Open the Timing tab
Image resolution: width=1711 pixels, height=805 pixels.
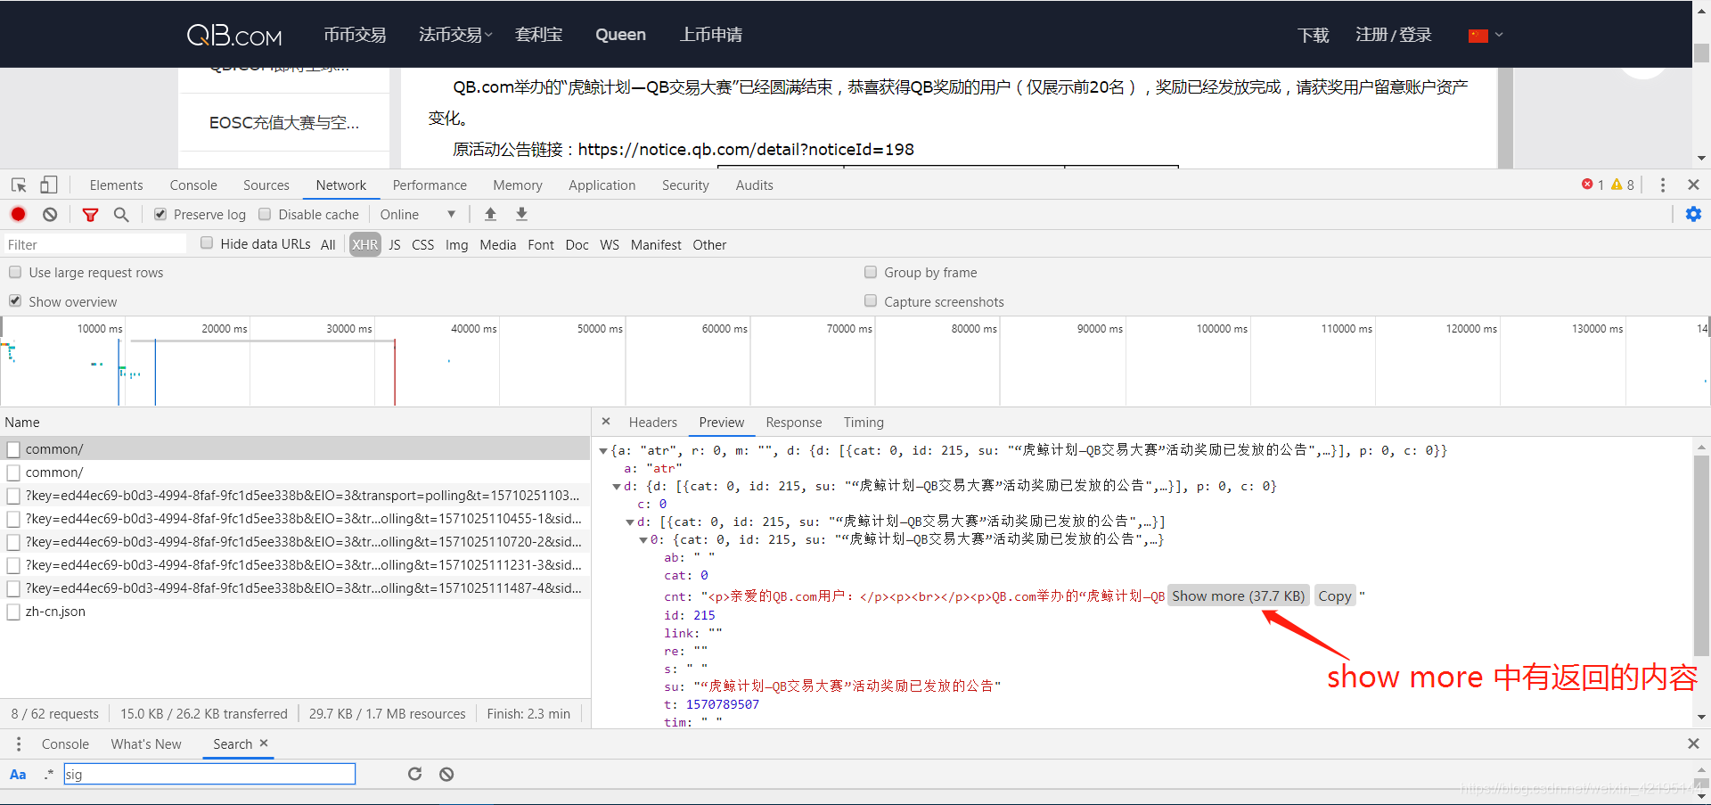coord(864,422)
